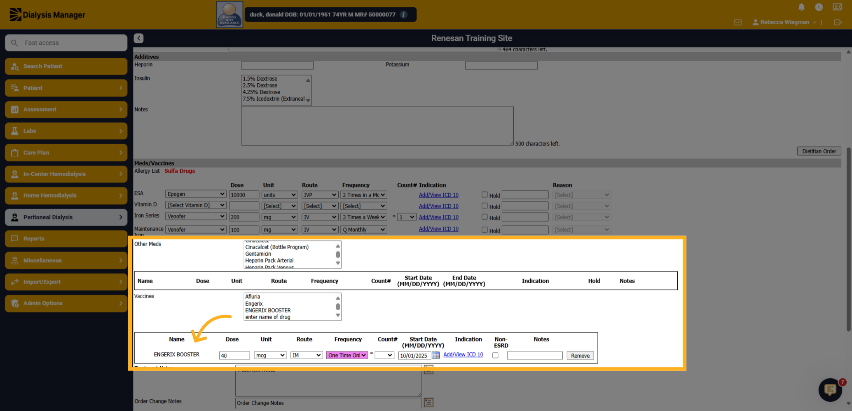Collapse sidebar with back arrow icon
852x411 pixels.
(x=138, y=38)
